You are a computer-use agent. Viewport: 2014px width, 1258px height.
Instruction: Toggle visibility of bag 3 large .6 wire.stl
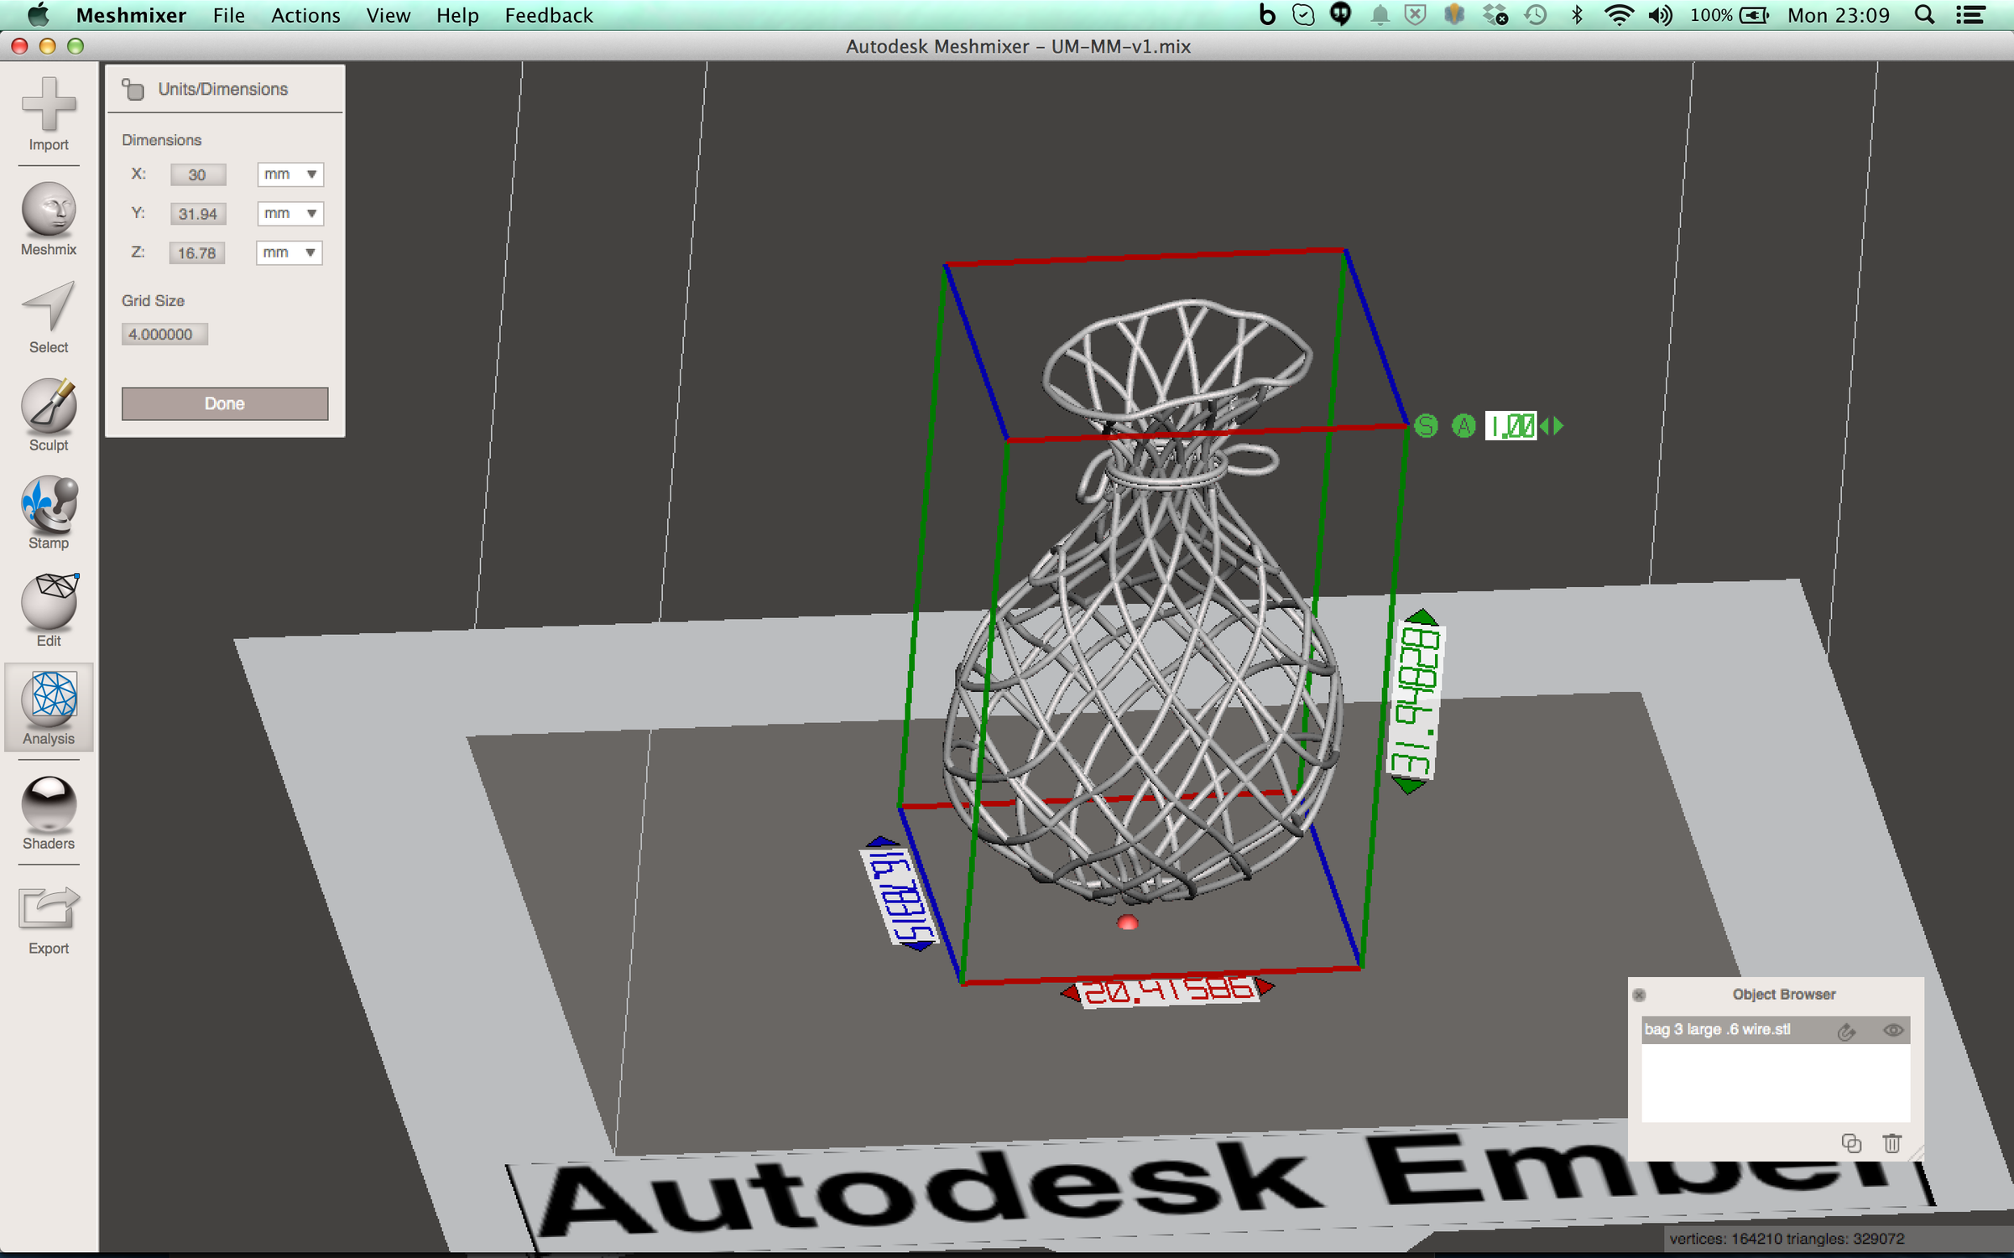click(1892, 1030)
